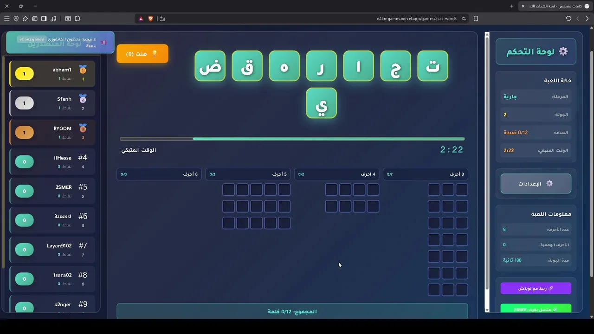The width and height of the screenshot is (594, 334).
Task: Click the منت hint button
Action: click(142, 54)
